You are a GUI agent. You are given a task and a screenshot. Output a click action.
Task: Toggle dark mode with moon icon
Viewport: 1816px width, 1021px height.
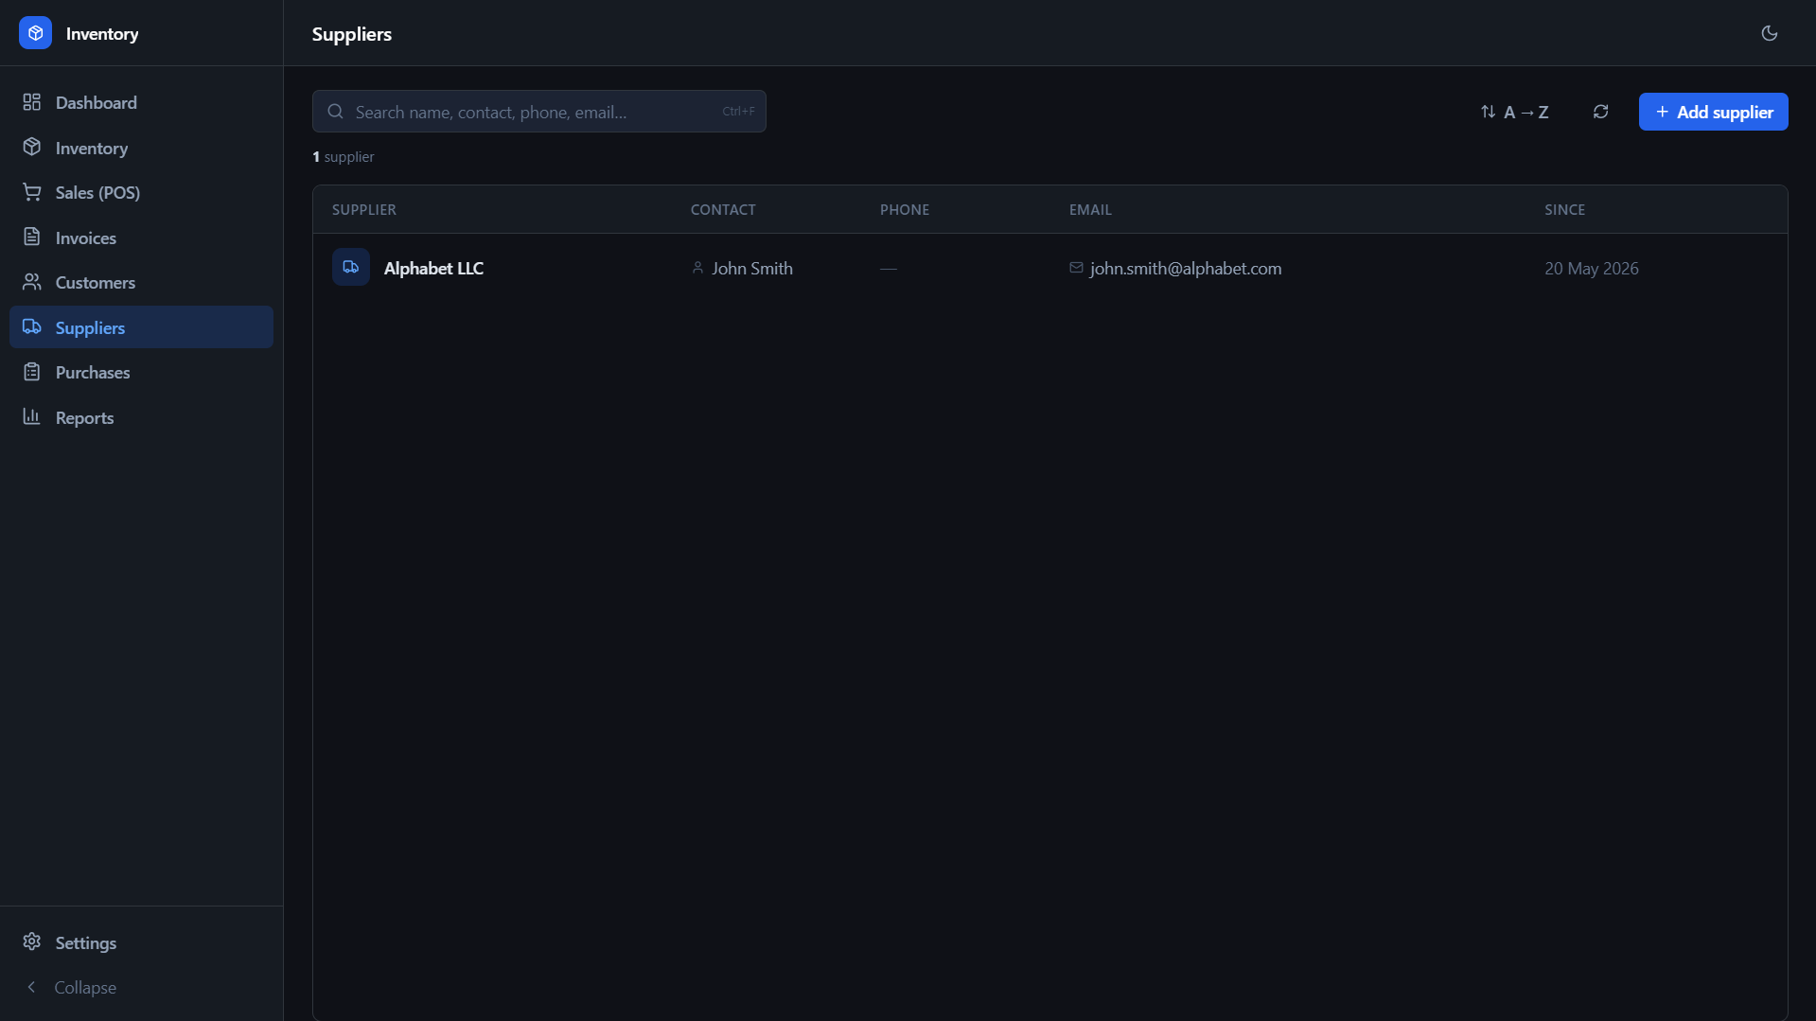pyautogui.click(x=1769, y=33)
